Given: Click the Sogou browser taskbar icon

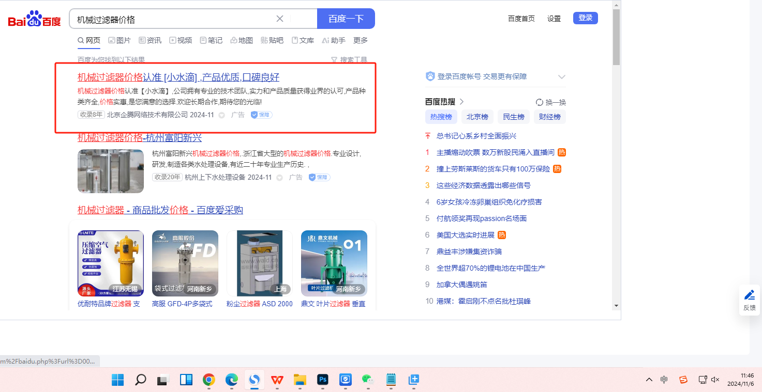Looking at the screenshot, I should [x=255, y=380].
